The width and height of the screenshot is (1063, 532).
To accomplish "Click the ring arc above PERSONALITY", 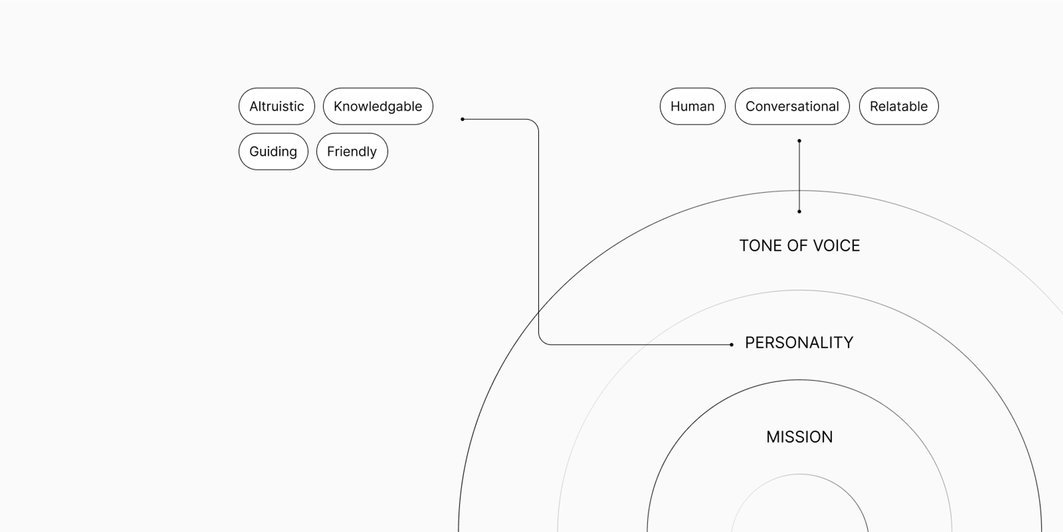I will coord(799,291).
